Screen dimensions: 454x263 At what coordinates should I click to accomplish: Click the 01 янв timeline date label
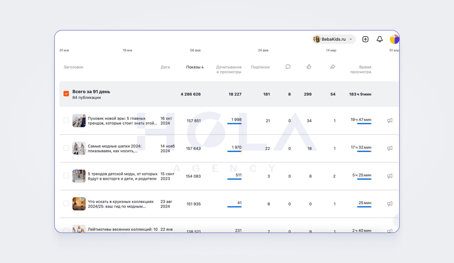(x=64, y=50)
